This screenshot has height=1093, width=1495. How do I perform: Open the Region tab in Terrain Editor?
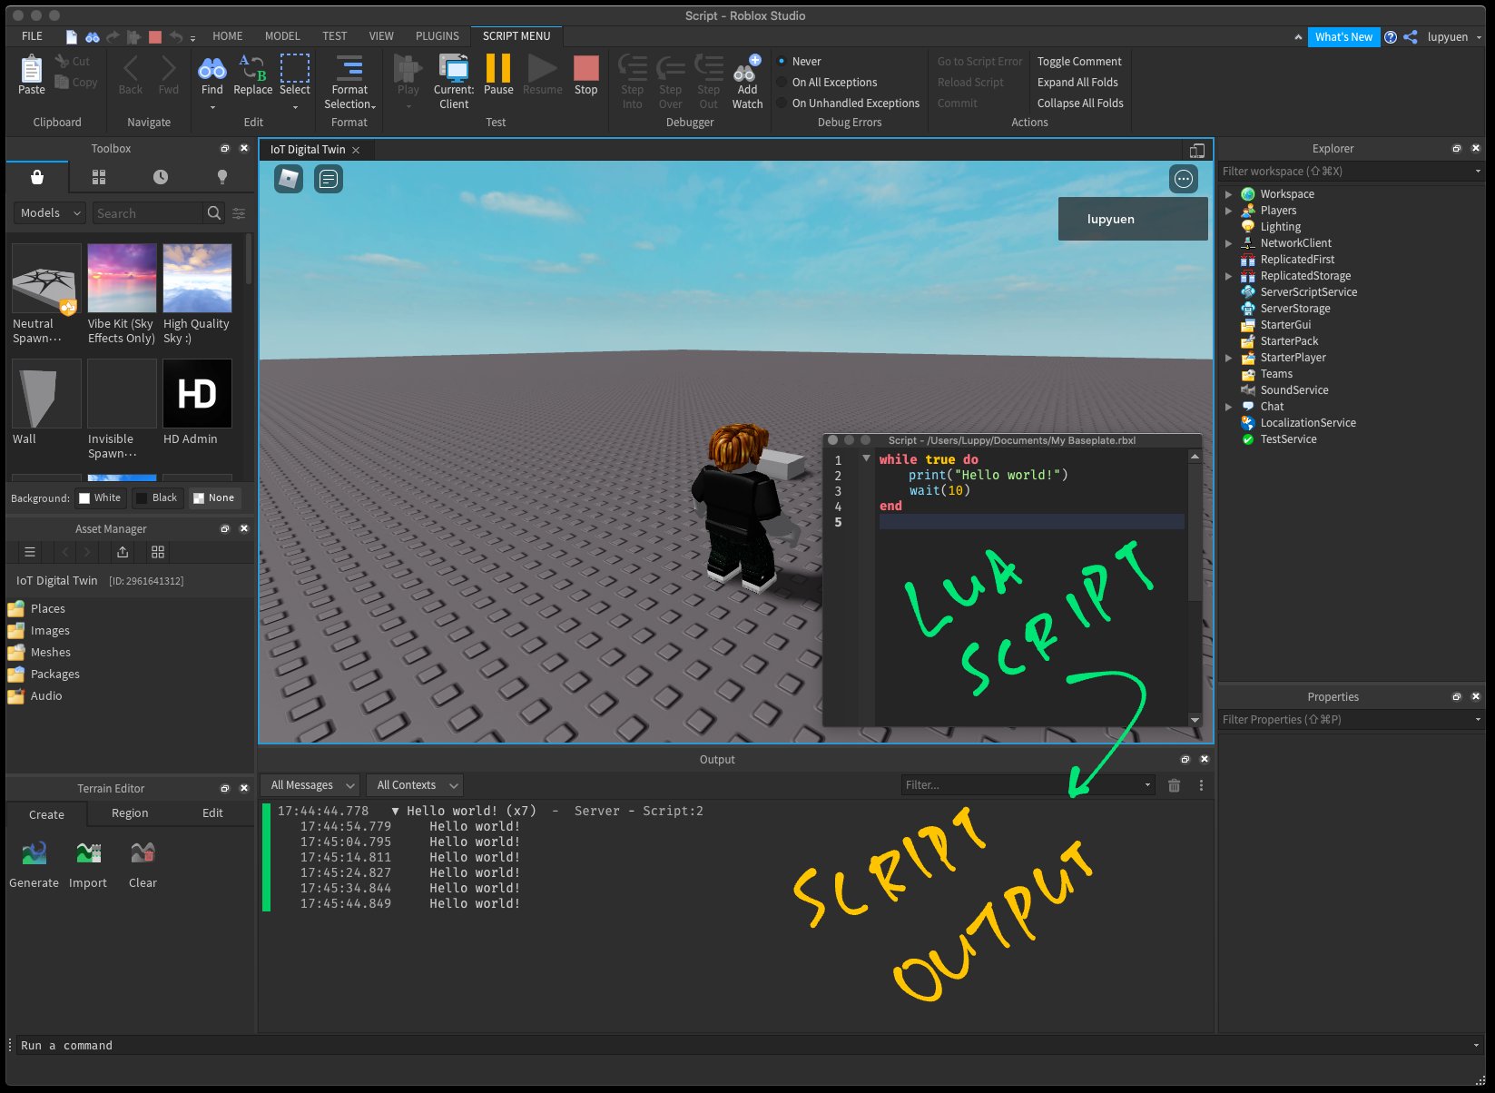coord(130,813)
